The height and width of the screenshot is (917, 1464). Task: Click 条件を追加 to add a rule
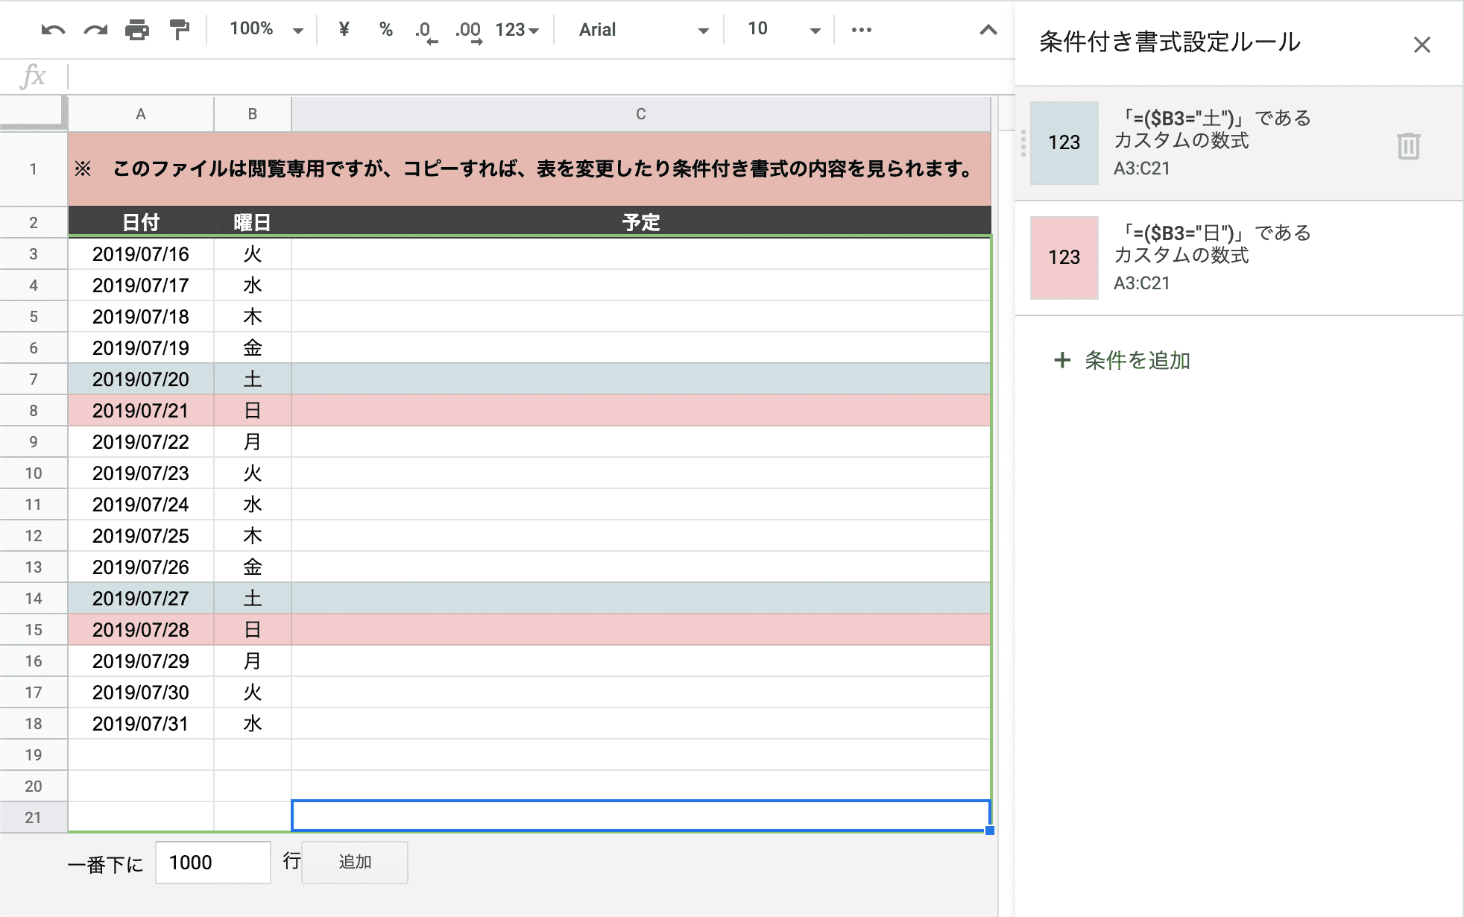point(1138,361)
